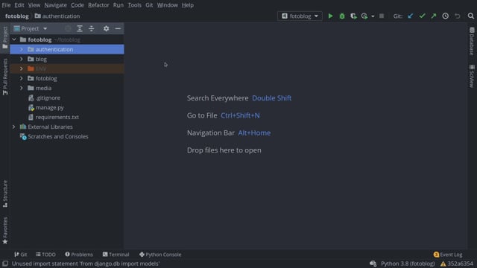Click the Python packages status icon
Image resolution: width=477 pixels, height=268 pixels.
tap(373, 264)
